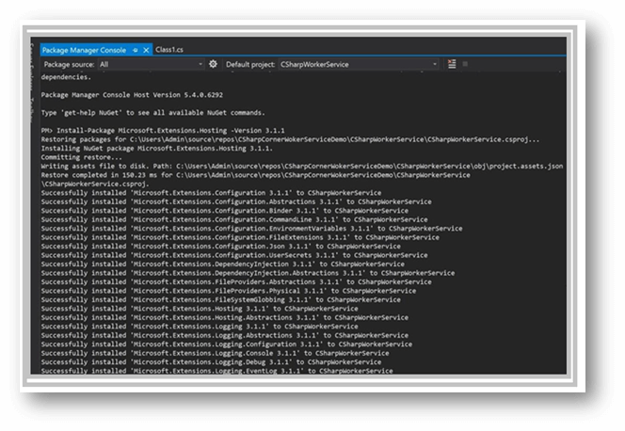Click the FileProviders.Abstractions installed line
This screenshot has height=431, width=625.
click(x=236, y=282)
